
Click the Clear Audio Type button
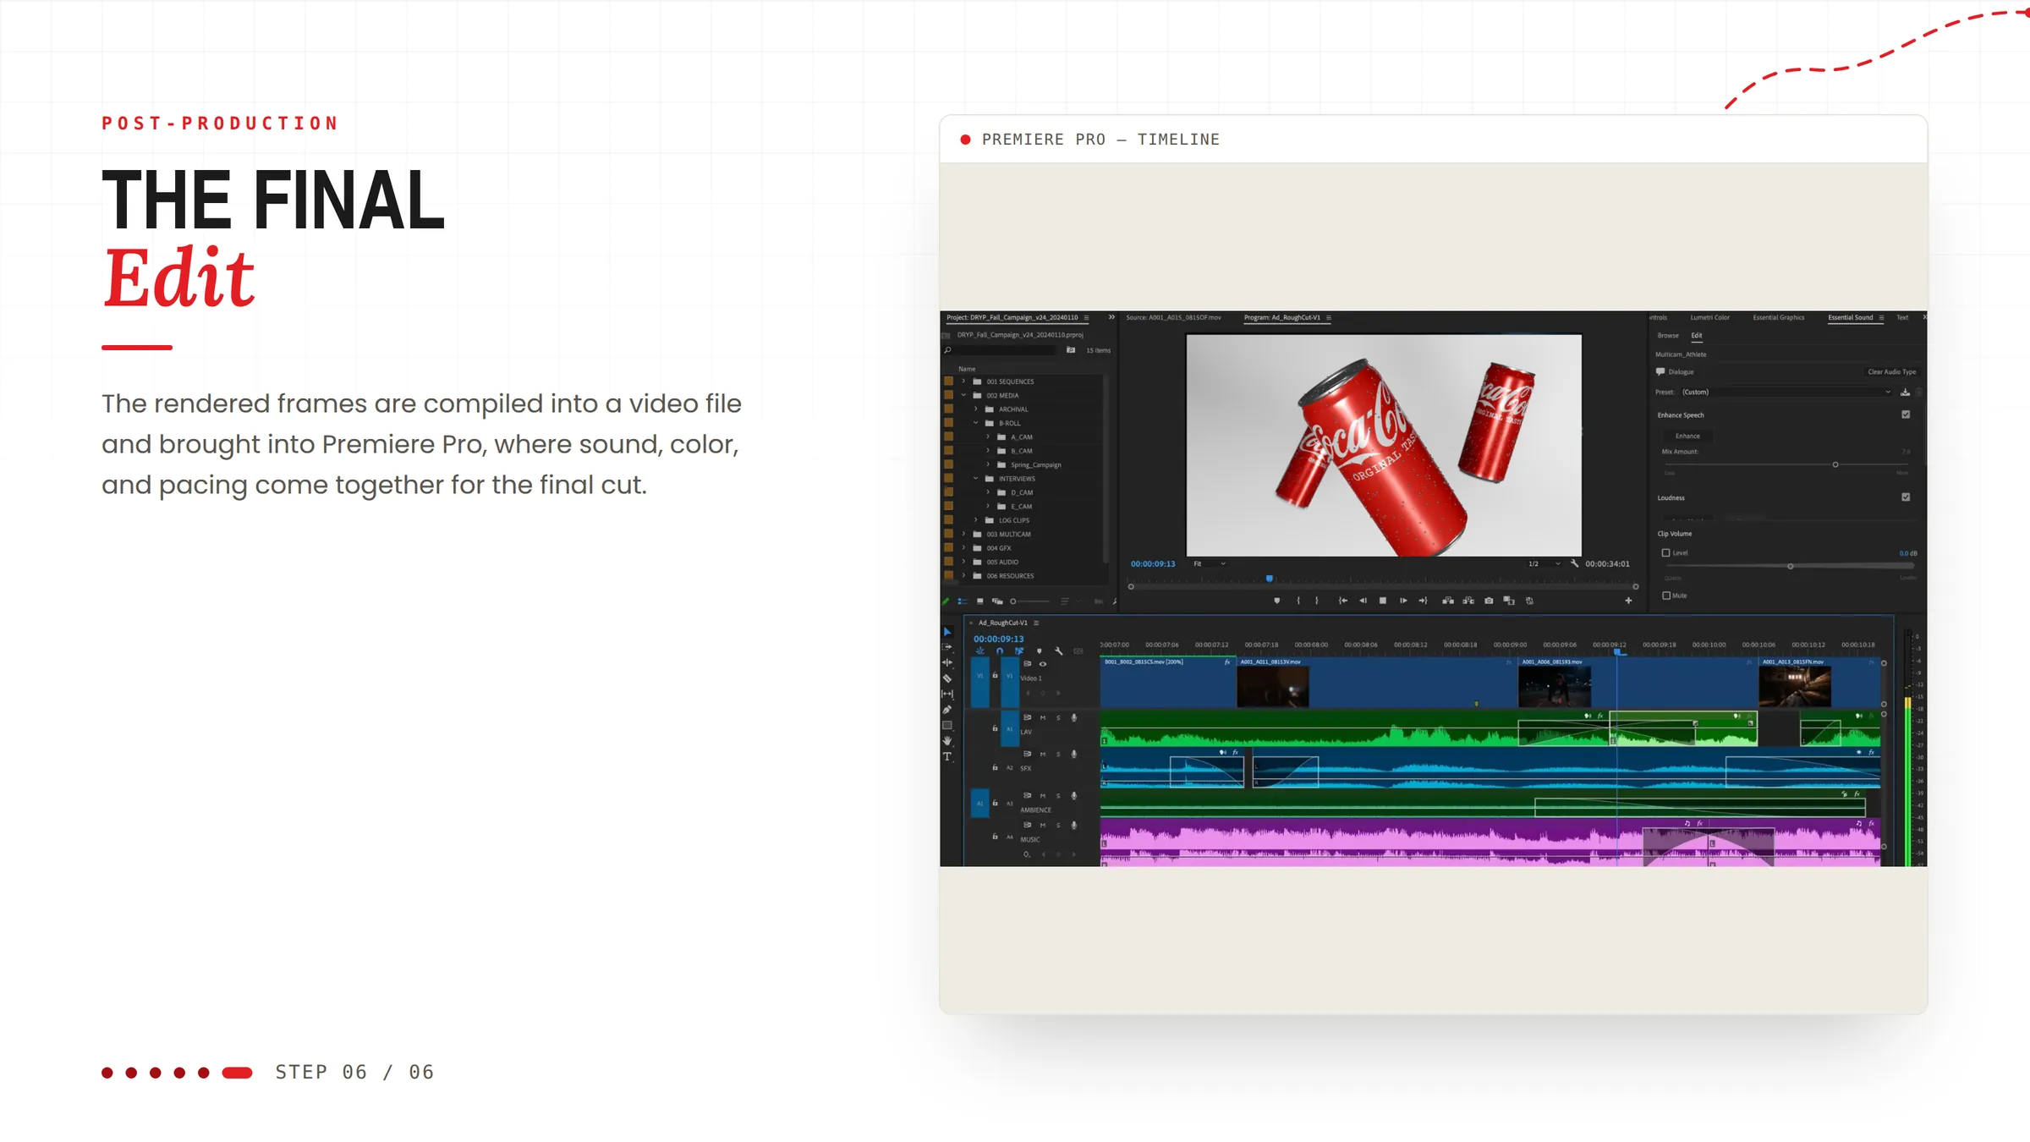[1891, 372]
